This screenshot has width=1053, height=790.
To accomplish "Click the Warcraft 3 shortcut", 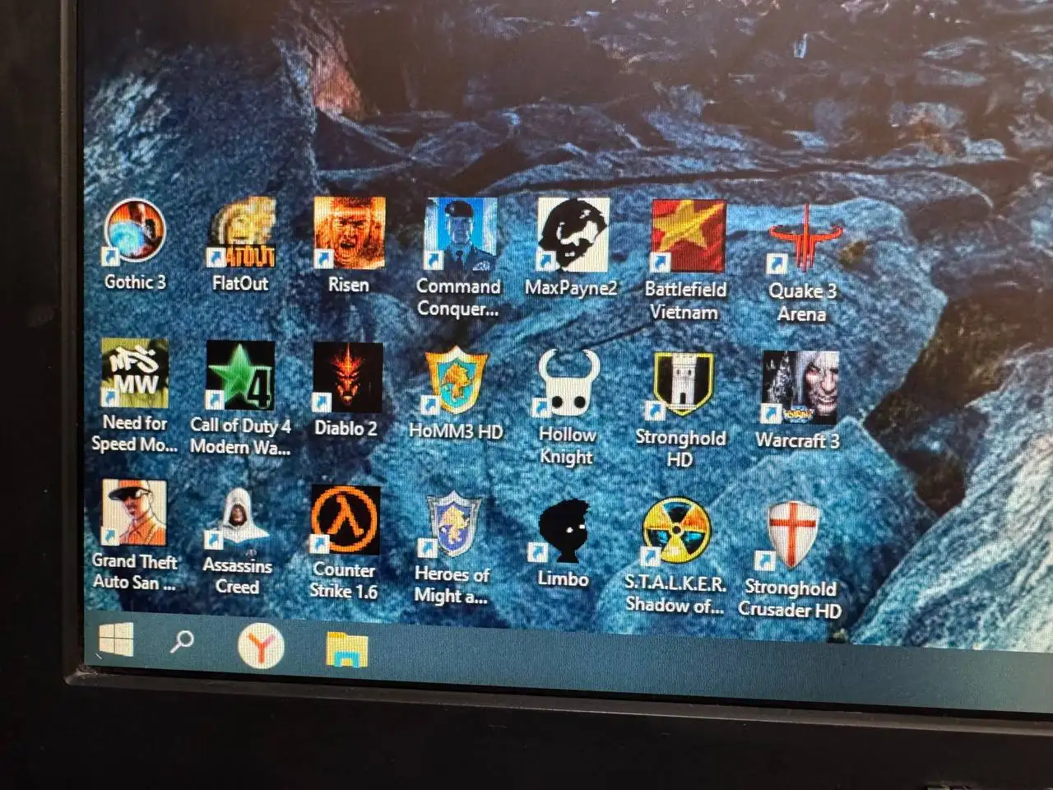I will [x=799, y=388].
